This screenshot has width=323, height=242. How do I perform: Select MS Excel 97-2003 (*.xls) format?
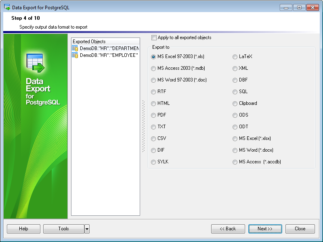point(153,57)
